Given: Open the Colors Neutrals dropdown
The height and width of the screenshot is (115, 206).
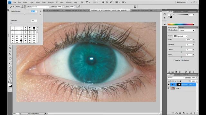Looking at the screenshot, I should [181, 36].
